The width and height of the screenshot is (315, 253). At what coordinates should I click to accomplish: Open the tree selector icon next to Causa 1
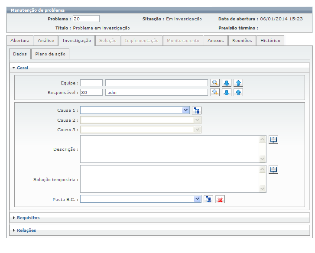pos(197,110)
